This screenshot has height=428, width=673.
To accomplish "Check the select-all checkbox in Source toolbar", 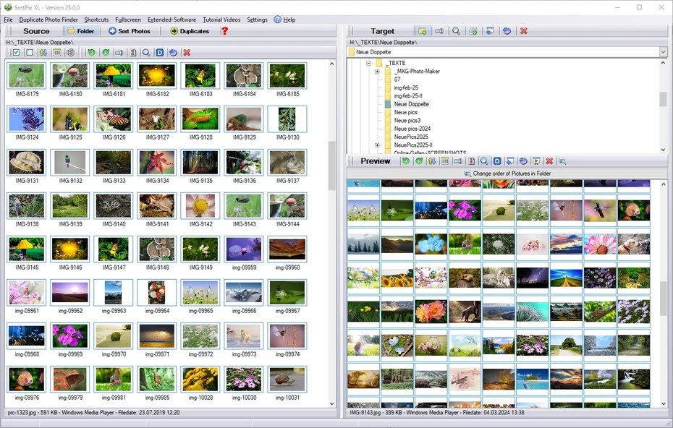I will 16,53.
